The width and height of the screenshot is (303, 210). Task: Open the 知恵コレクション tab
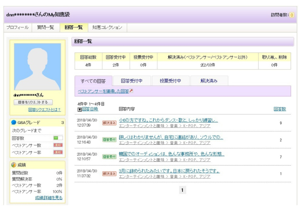coord(107,27)
